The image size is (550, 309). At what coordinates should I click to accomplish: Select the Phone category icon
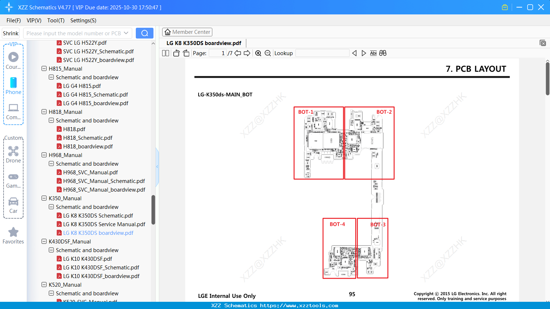[13, 86]
